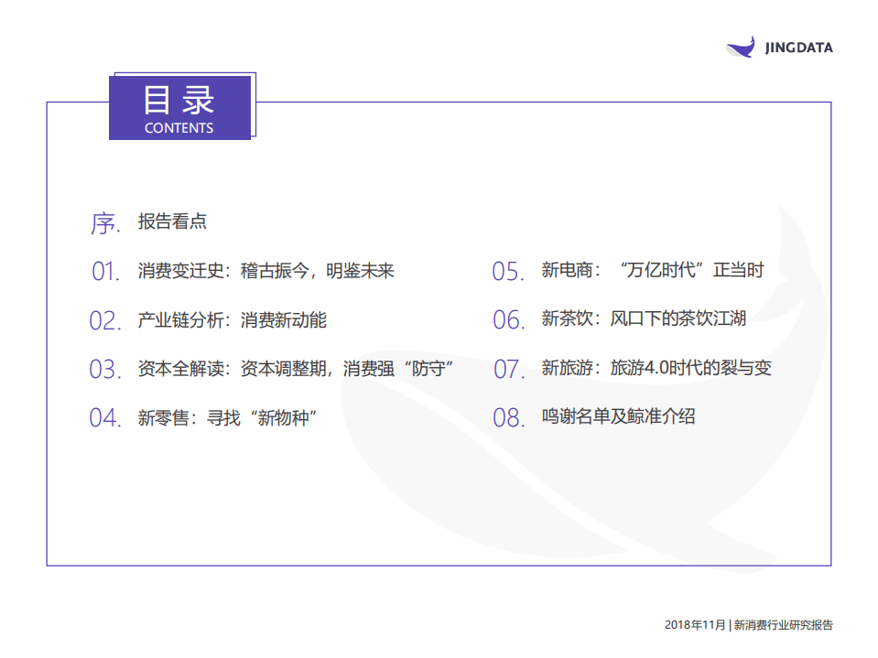Select the 05 chapter number
878x658 pixels.
point(506,271)
